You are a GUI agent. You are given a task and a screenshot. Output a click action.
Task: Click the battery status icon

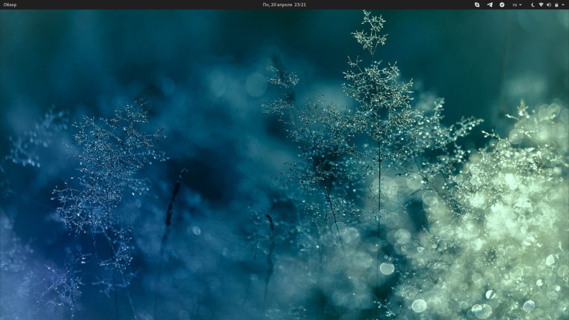(x=557, y=5)
